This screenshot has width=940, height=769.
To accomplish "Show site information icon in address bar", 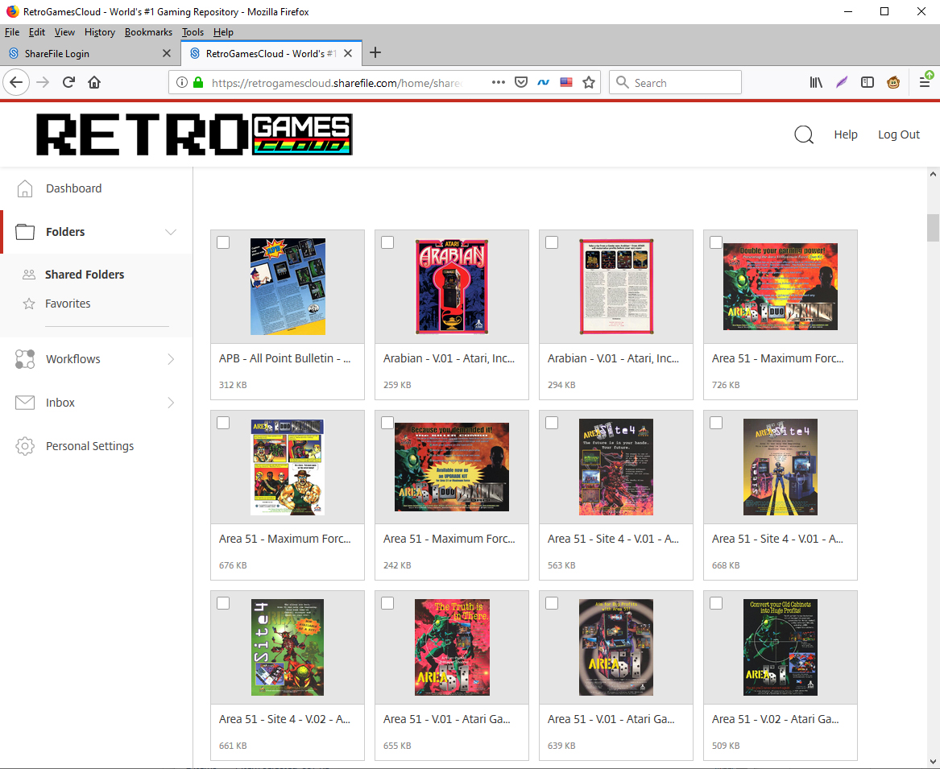I will coord(182,83).
